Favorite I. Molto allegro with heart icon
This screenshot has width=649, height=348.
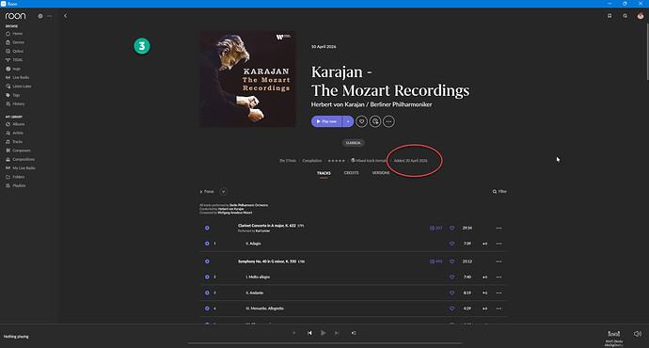tap(452, 277)
